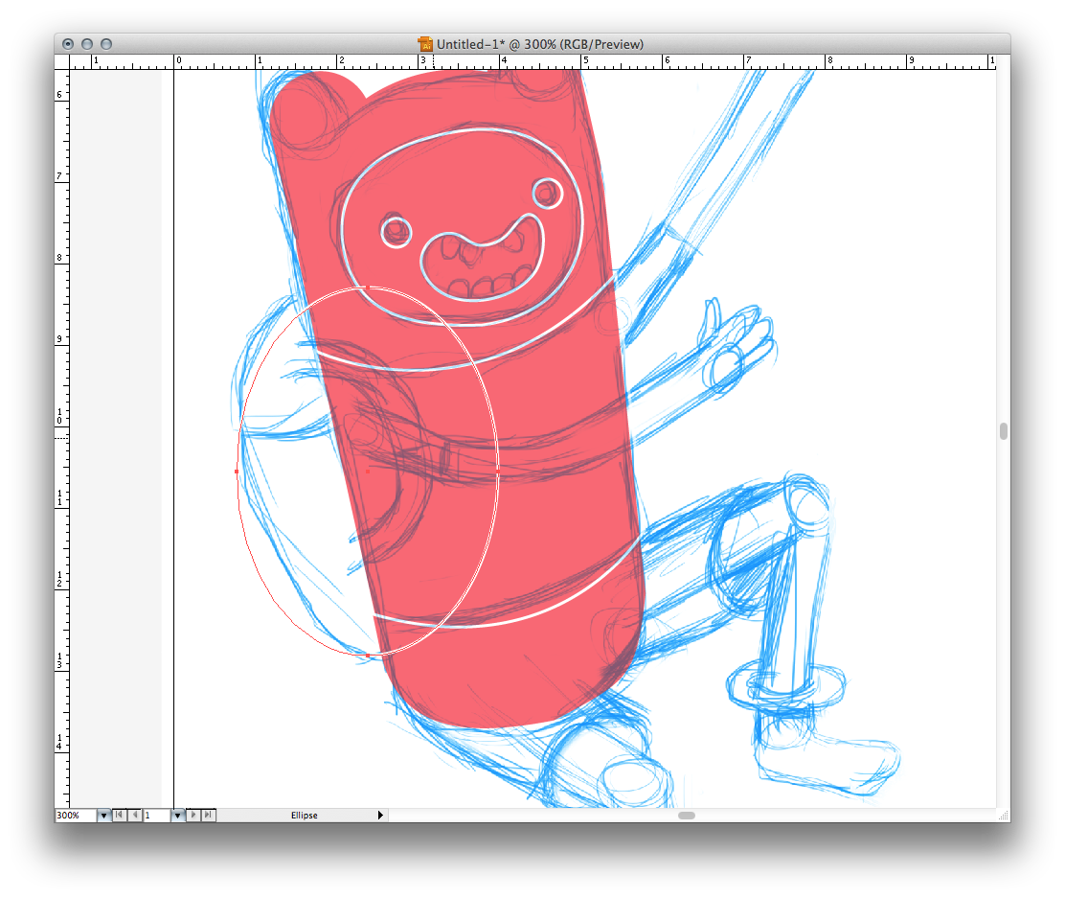This screenshot has height=898, width=1065.
Task: Minimize the Untitled-1 document window
Action: pos(87,44)
